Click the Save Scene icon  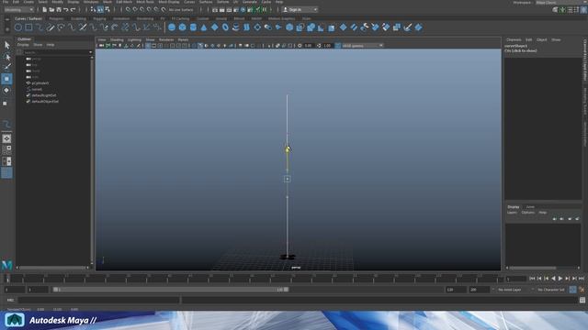[x=59, y=10]
